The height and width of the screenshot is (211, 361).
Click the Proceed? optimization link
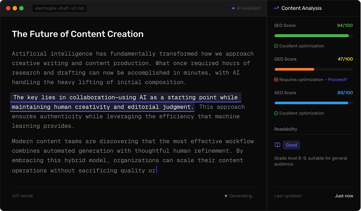coord(337,79)
